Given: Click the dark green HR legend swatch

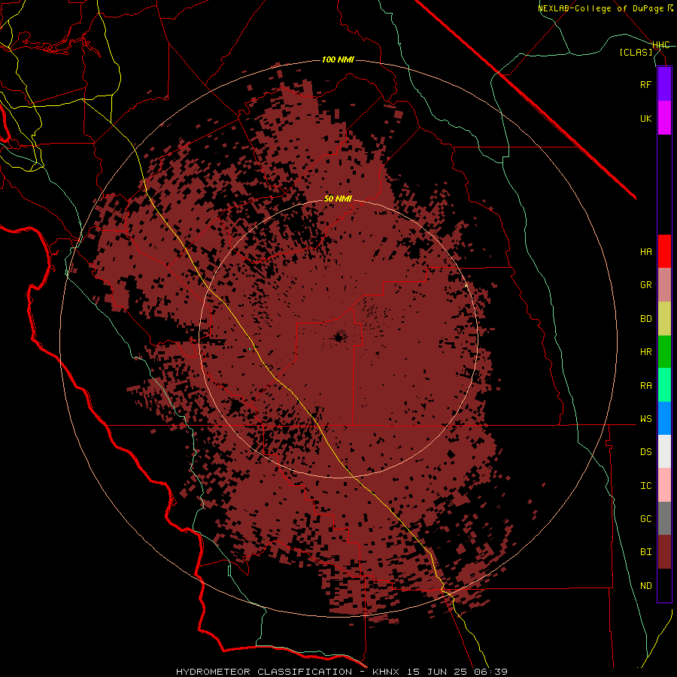Looking at the screenshot, I should (664, 351).
